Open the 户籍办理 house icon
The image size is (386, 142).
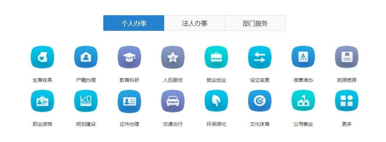[x=86, y=57]
